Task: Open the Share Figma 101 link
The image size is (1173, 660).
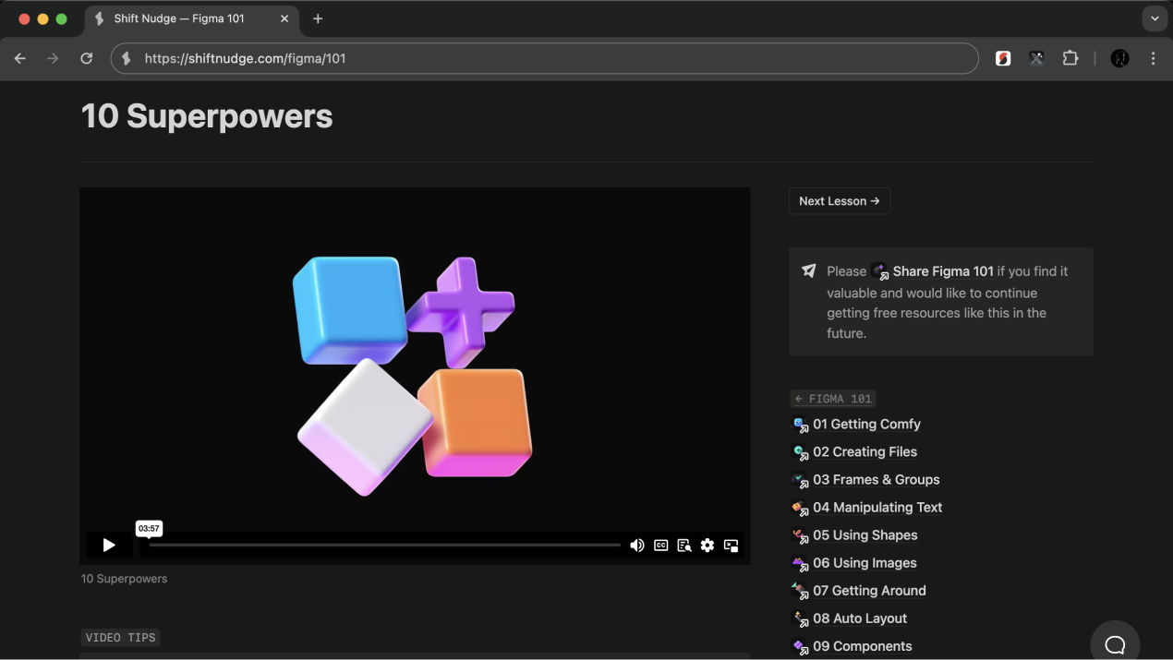Action: tap(933, 271)
